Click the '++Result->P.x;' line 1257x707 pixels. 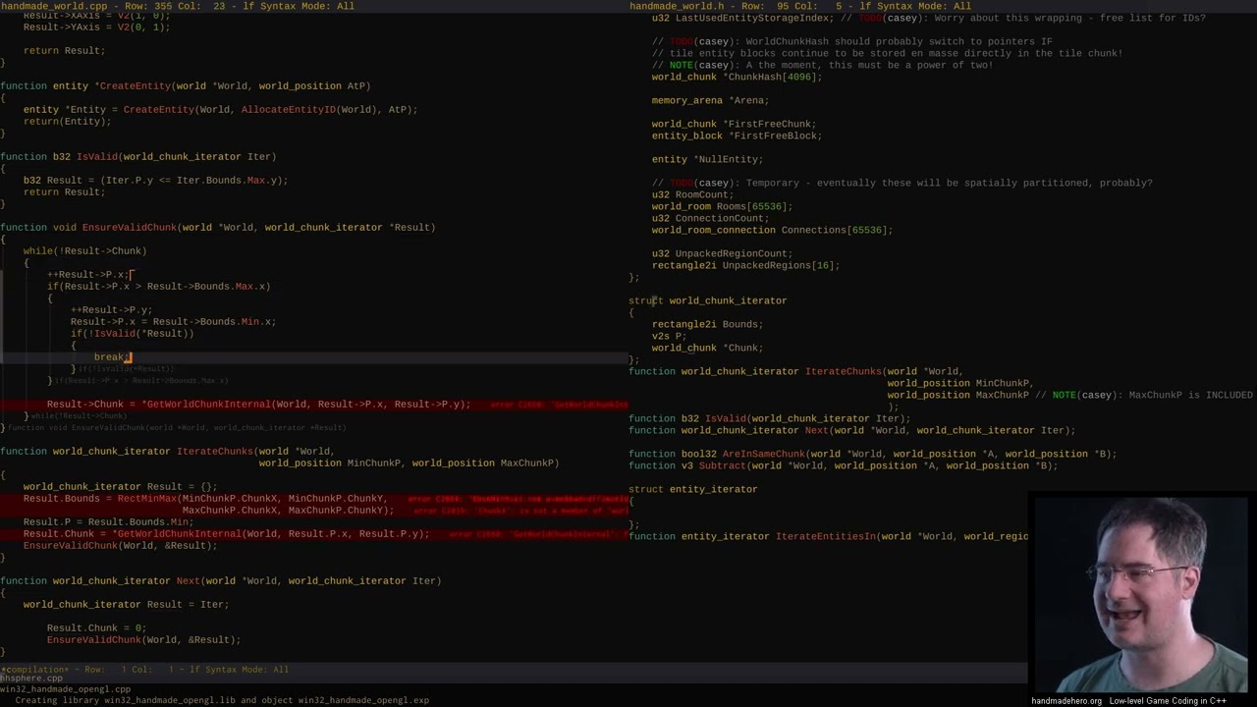[88, 275]
